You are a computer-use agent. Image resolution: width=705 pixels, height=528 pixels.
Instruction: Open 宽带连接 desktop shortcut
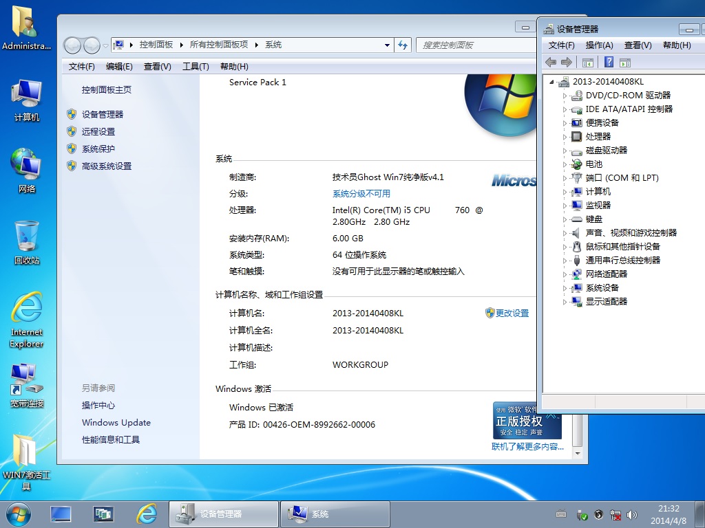point(27,386)
